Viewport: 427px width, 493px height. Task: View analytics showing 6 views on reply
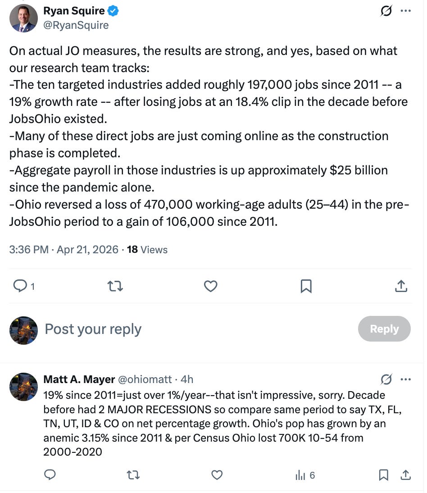tap(305, 475)
